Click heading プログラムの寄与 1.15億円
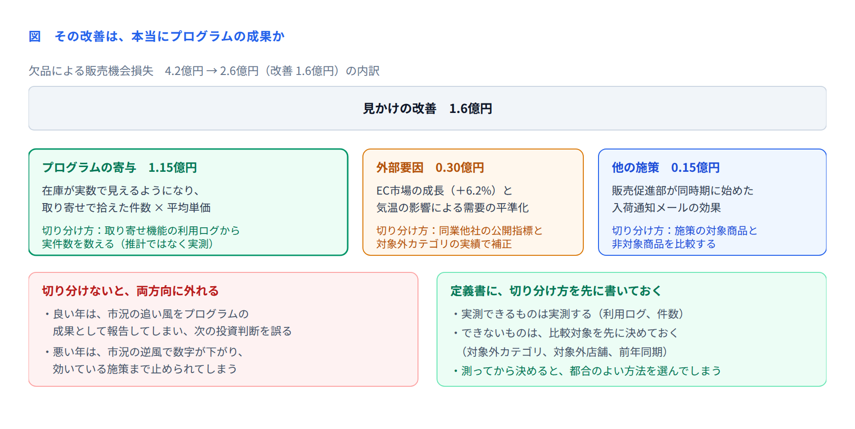Image resolution: width=855 pixels, height=429 pixels. click(x=120, y=168)
